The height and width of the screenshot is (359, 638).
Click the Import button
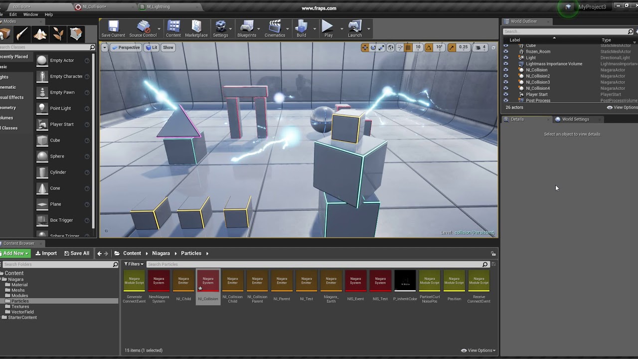[46, 253]
